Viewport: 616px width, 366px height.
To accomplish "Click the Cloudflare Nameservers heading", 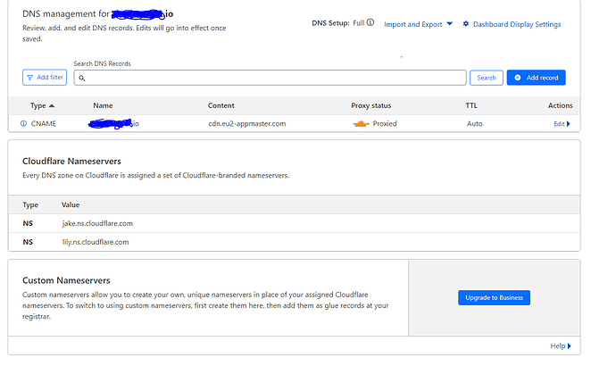I will (x=71, y=161).
